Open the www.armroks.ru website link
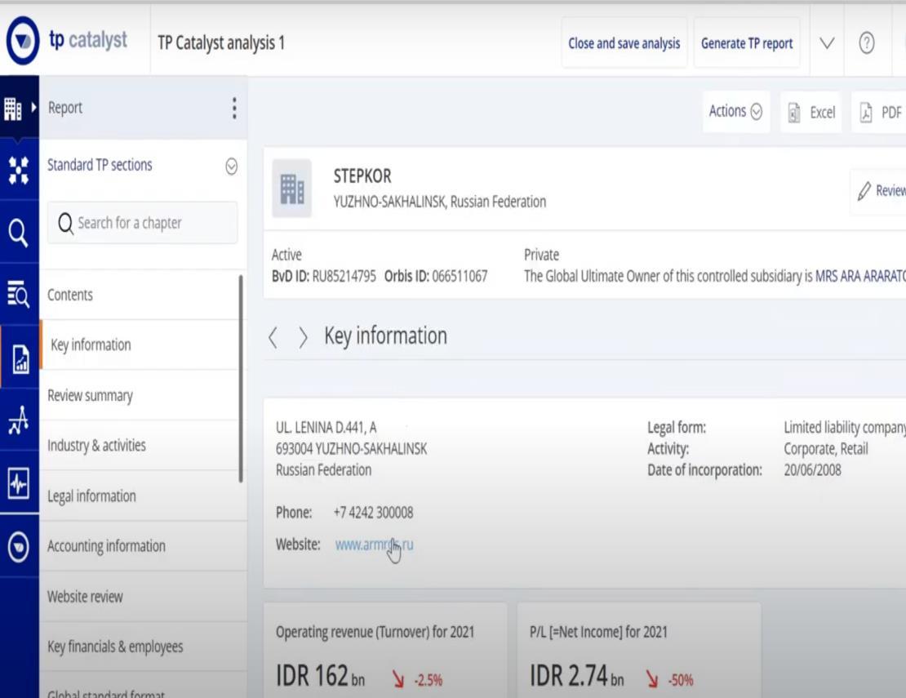Image resolution: width=906 pixels, height=698 pixels. [374, 545]
